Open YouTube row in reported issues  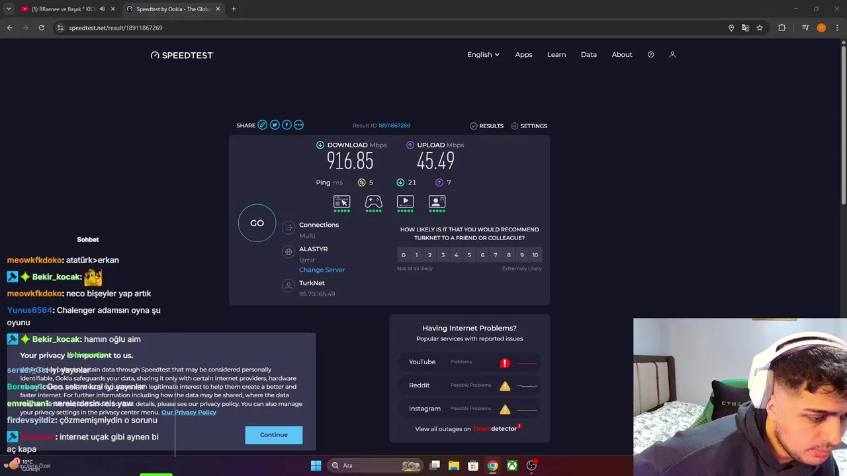(x=470, y=362)
